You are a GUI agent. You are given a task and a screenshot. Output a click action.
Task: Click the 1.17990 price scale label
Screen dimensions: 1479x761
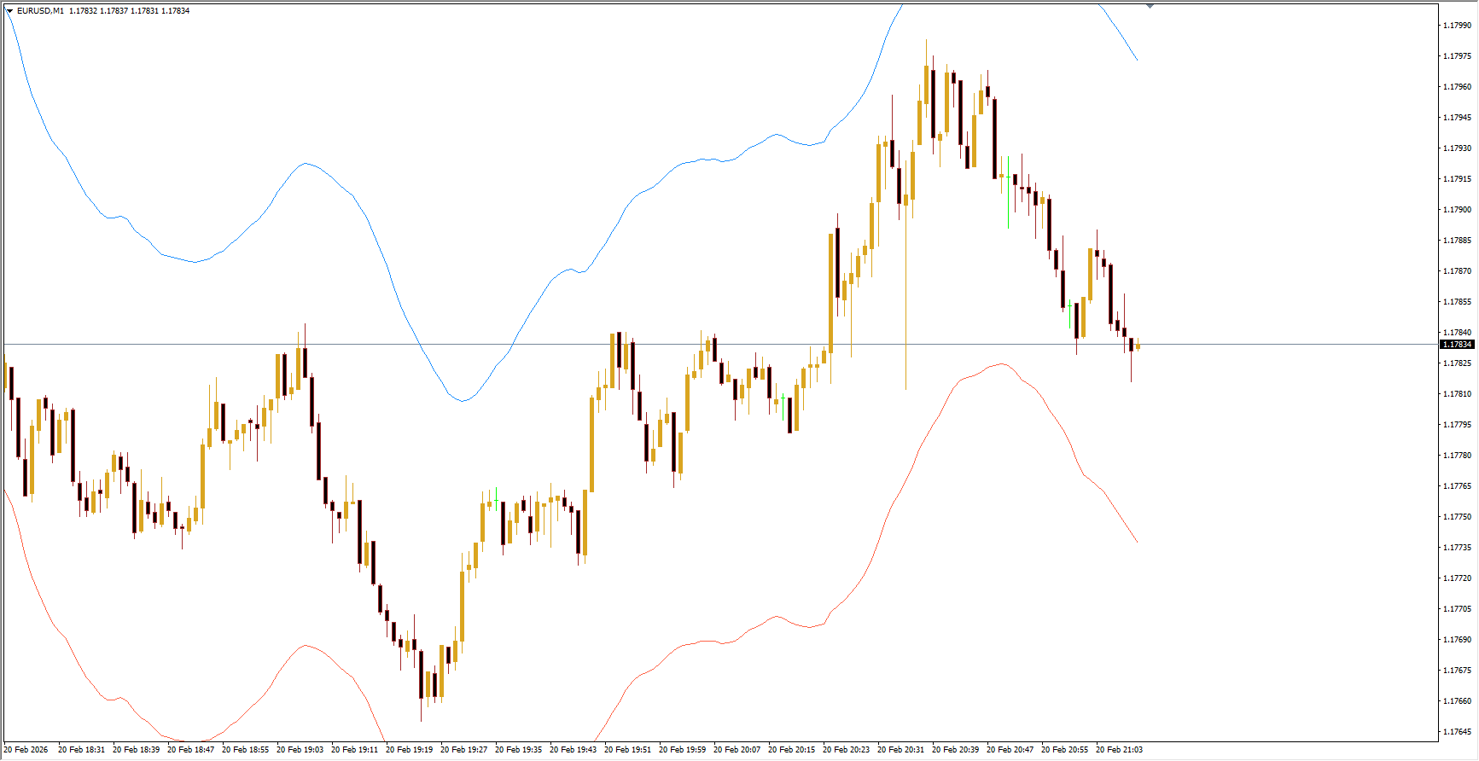click(x=1457, y=26)
